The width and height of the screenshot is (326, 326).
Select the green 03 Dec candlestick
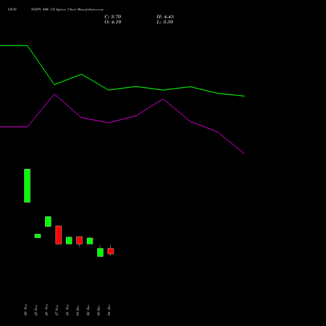click(100, 252)
